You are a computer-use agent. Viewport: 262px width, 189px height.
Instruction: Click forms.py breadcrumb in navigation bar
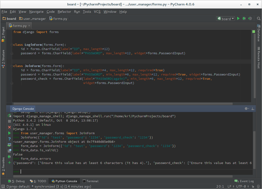(x=58, y=18)
